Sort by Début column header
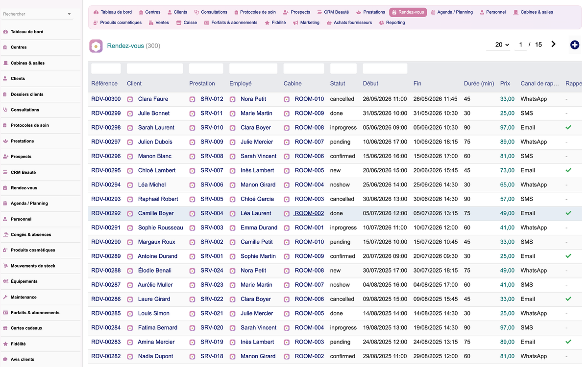Screen dimensions: 588x367 coord(370,84)
